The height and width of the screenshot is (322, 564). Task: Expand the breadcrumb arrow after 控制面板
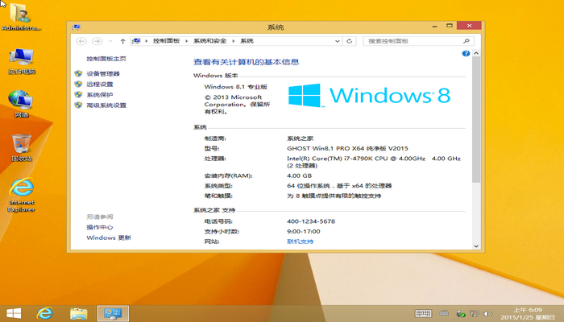pyautogui.click(x=187, y=40)
